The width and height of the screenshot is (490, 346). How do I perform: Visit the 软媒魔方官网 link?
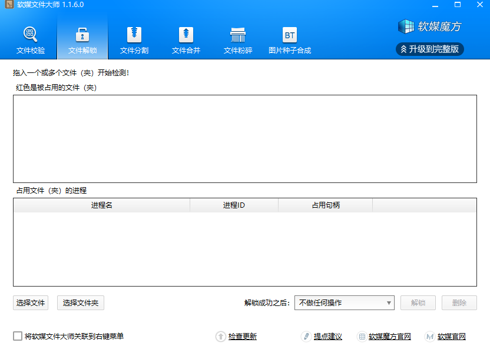click(389, 337)
